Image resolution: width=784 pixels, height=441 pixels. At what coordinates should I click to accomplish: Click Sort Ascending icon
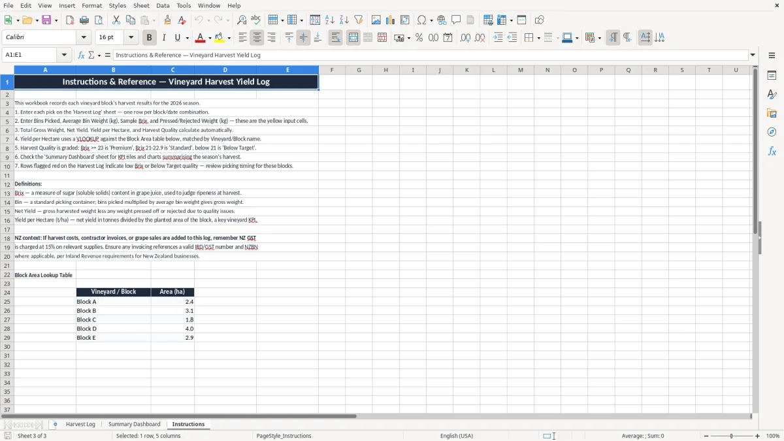(x=330, y=20)
